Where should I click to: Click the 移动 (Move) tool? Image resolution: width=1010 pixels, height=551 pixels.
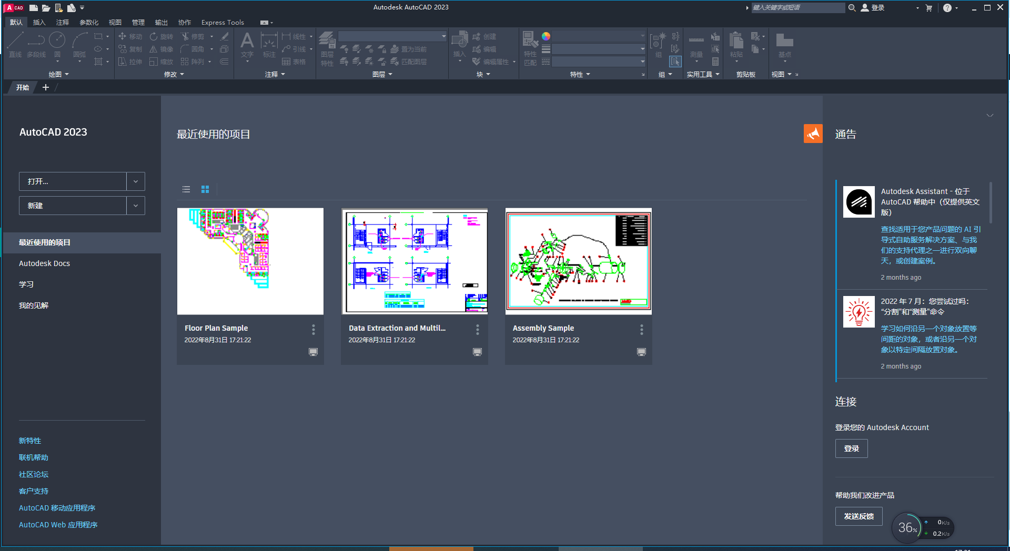coord(130,36)
